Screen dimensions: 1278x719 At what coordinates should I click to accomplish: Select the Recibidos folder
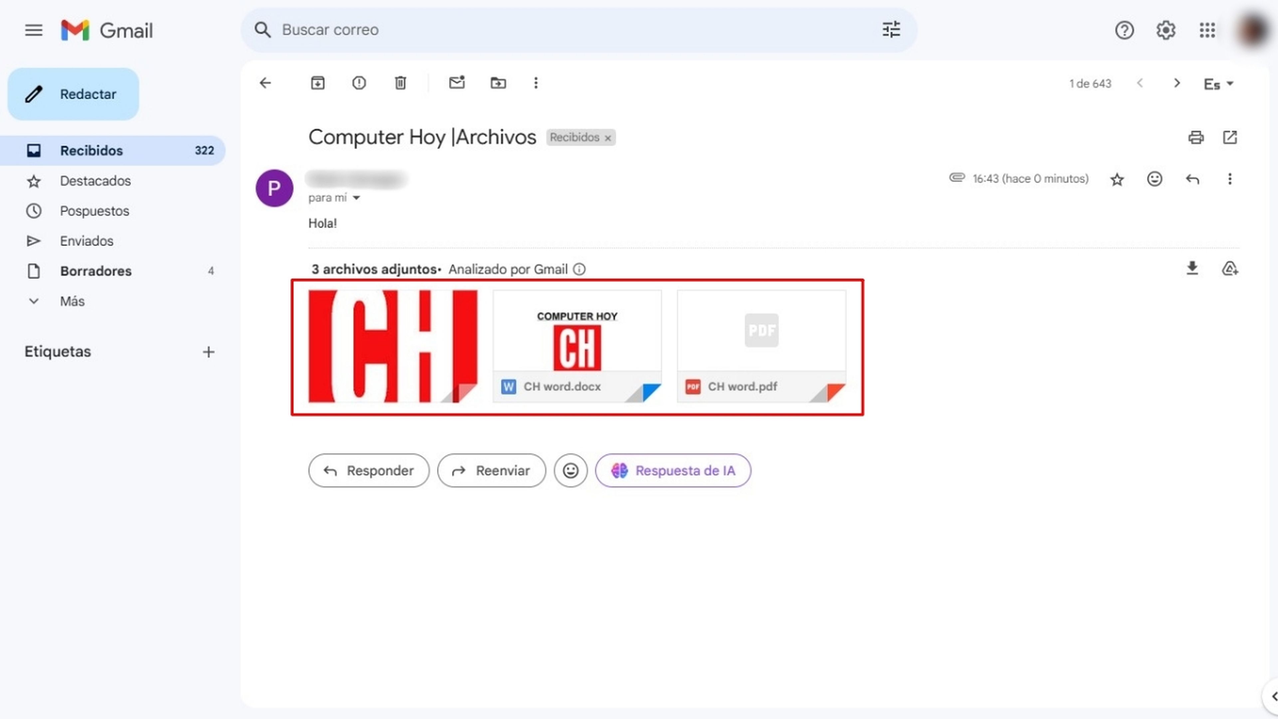point(112,150)
